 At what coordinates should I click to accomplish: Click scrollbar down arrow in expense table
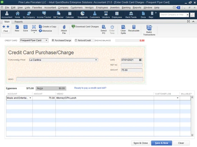192,135
